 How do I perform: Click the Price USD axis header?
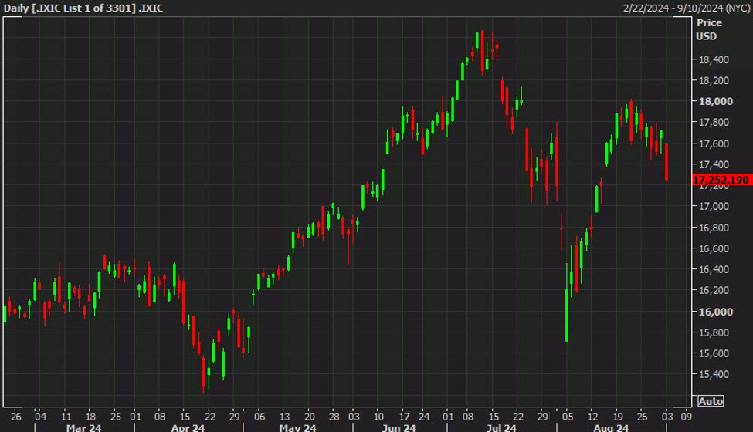click(x=707, y=29)
